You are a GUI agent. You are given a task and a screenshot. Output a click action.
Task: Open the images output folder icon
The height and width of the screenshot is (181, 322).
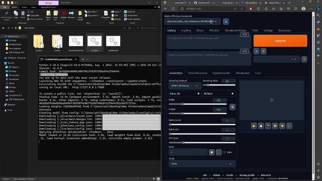pos(254,126)
